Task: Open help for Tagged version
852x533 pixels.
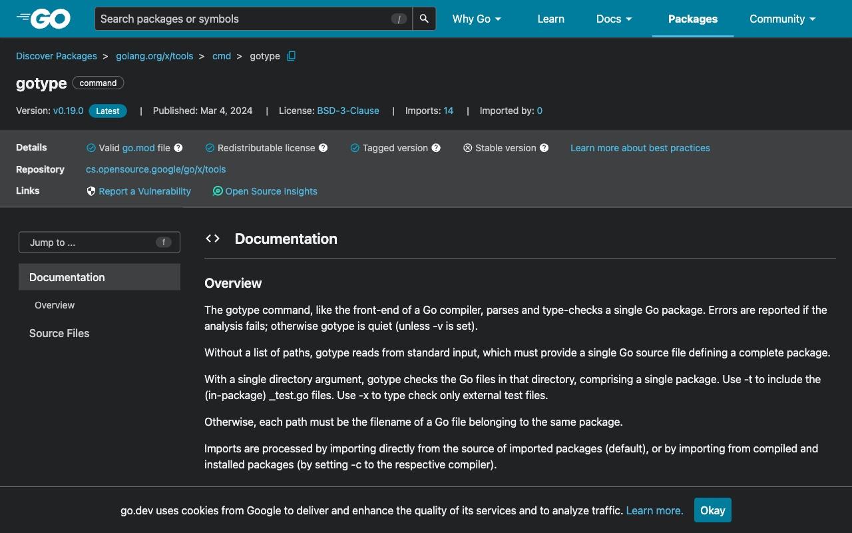Action: click(436, 148)
